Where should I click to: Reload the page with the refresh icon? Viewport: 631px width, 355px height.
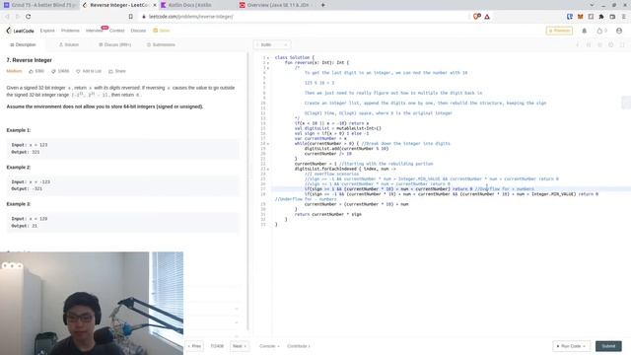point(29,17)
